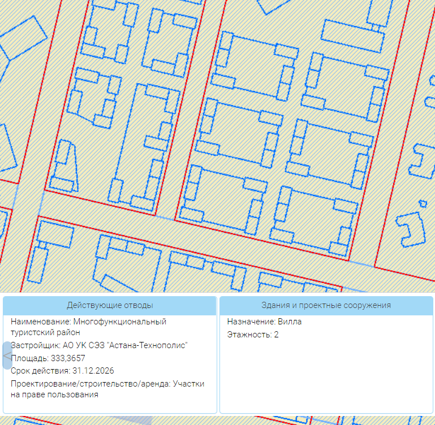The height and width of the screenshot is (425, 435).
Task: Click the 'Площадь: 333,3657' value
Action: point(48,358)
